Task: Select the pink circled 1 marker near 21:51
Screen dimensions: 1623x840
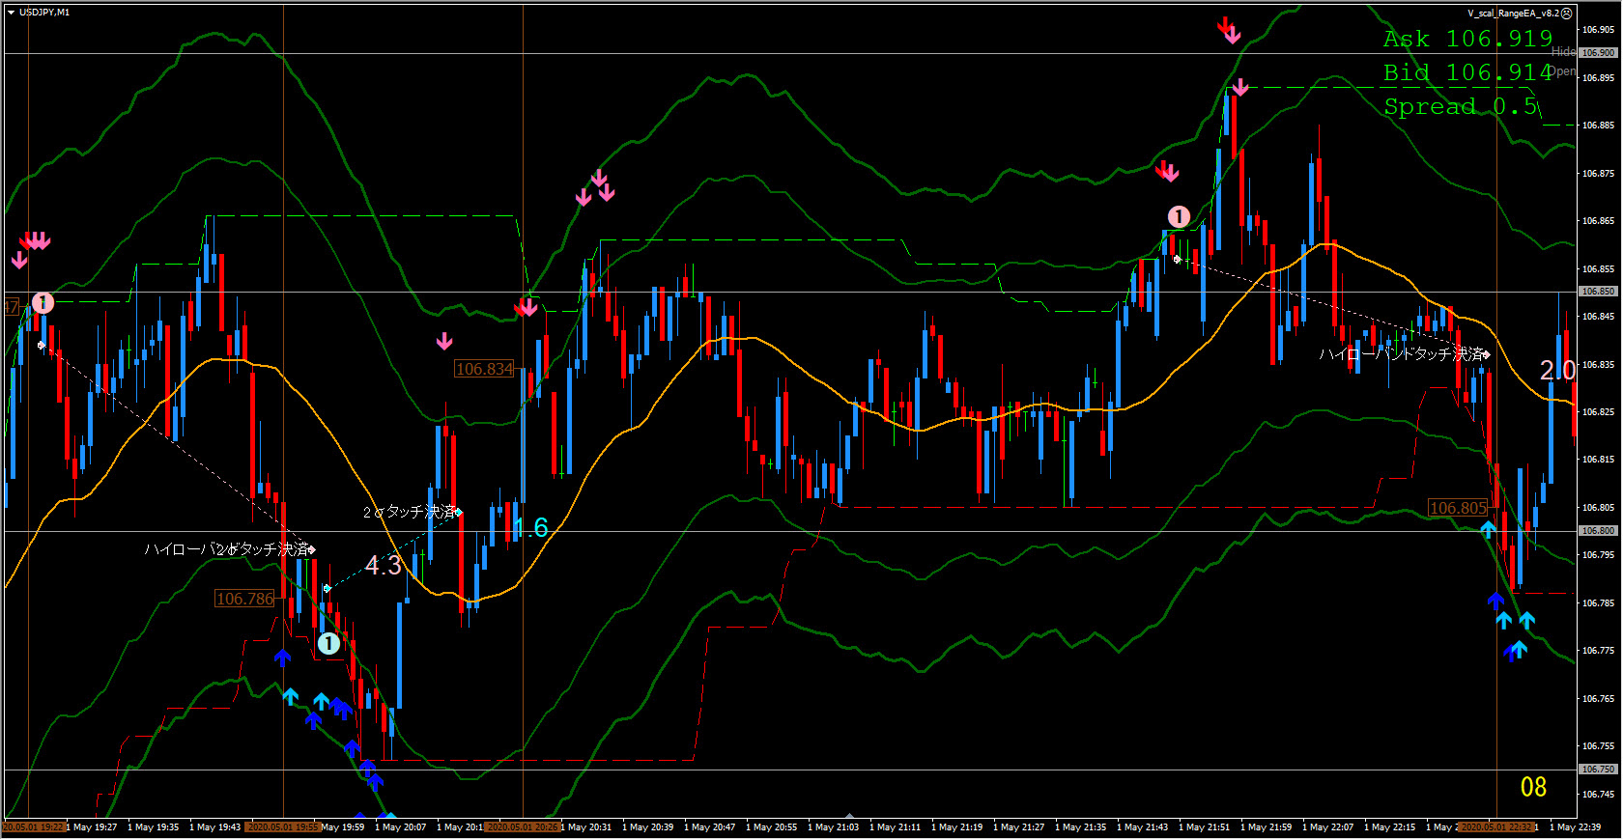Action: (x=1179, y=217)
